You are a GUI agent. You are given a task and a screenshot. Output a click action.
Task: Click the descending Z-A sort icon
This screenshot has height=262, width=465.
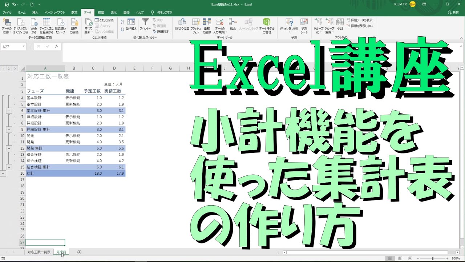pos(122,29)
